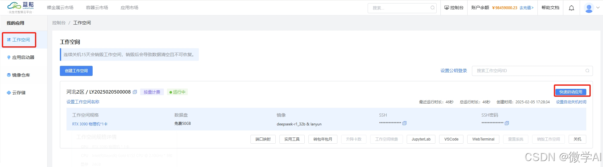Open 裸金属云市场 in top navigation

60,8
